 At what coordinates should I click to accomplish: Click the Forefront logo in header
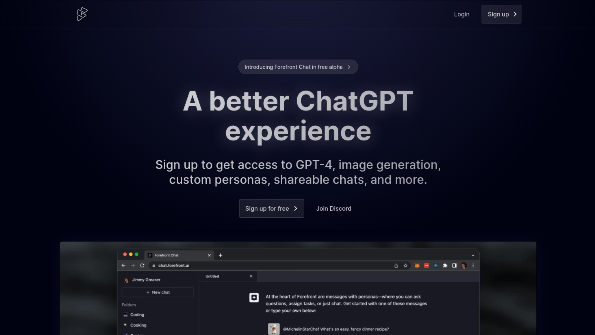pos(82,14)
